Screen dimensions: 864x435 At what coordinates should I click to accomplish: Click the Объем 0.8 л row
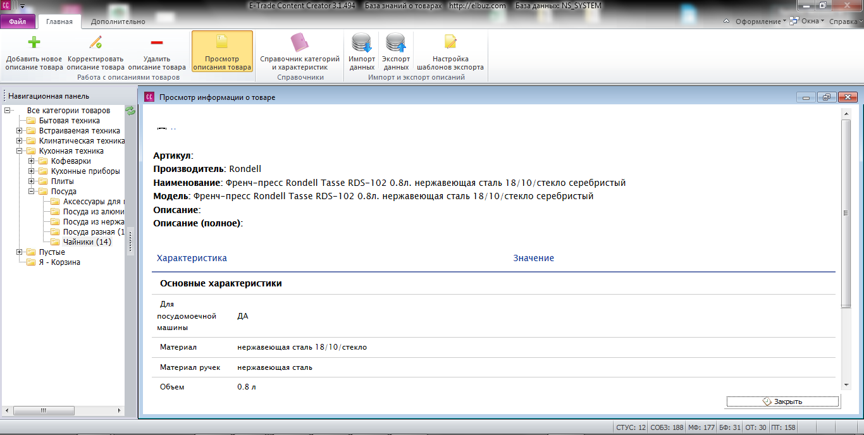(x=493, y=387)
